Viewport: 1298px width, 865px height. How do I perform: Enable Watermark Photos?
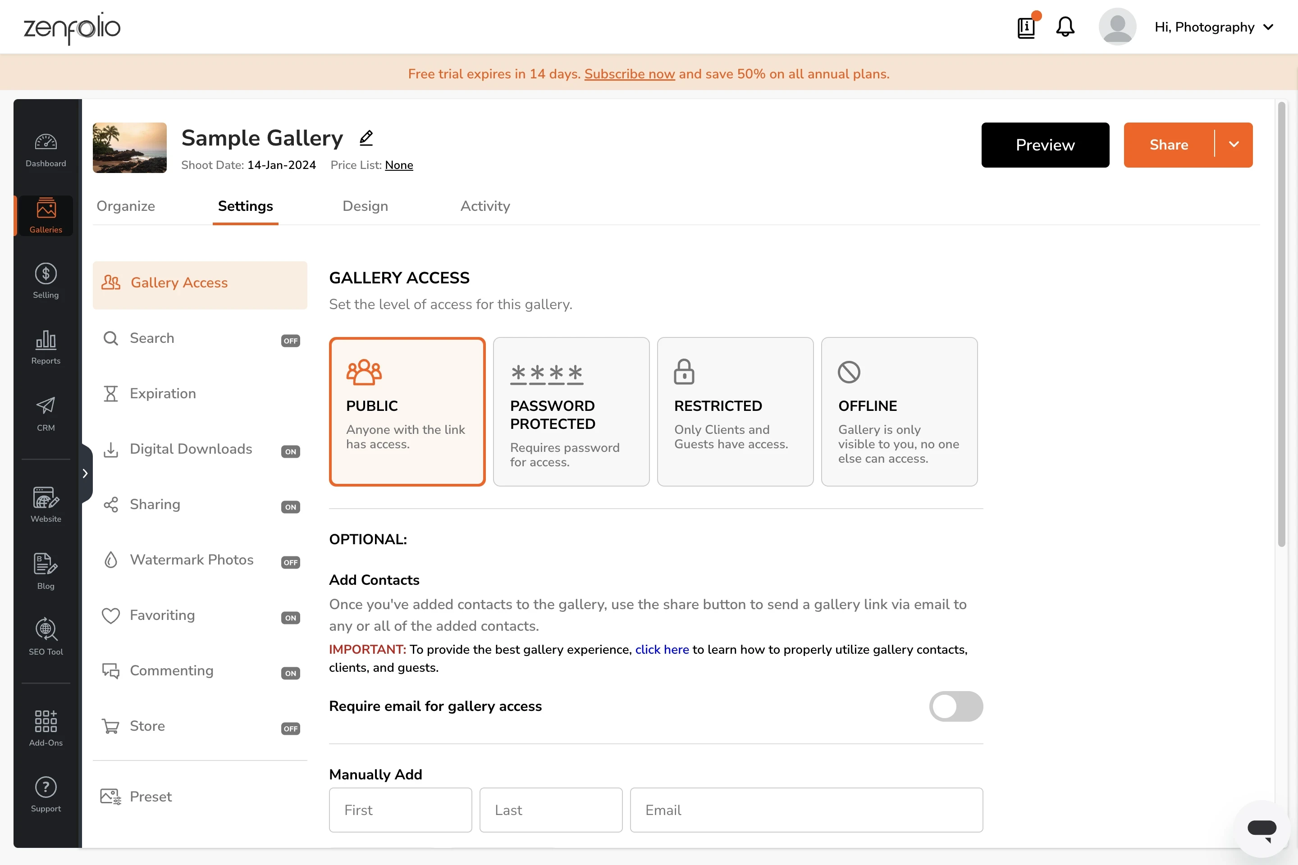point(290,562)
